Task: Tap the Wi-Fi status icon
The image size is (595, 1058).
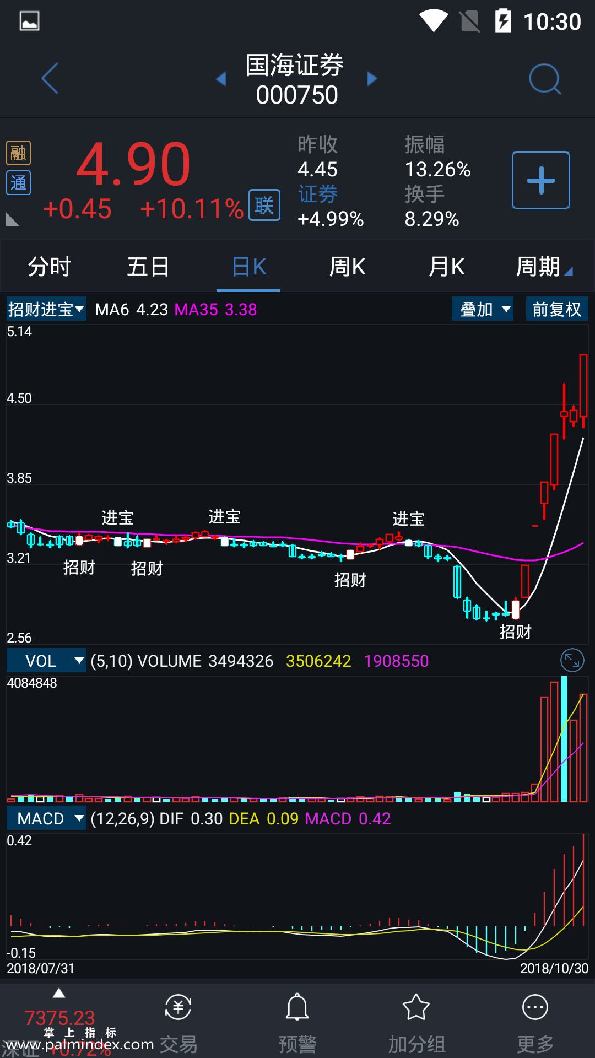Action: pyautogui.click(x=434, y=21)
